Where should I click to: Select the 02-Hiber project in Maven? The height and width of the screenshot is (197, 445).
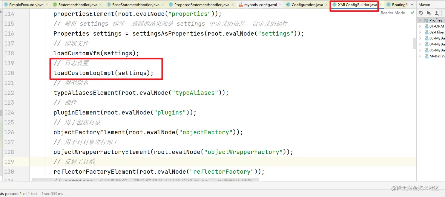[x=431, y=32]
